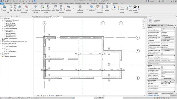Toggle Траектория солнца checkbox
The width and height of the screenshot is (177, 99).
point(162,54)
